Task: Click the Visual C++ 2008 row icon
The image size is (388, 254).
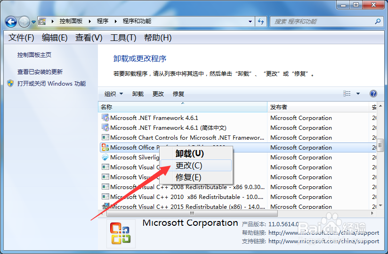Action: 105,187
